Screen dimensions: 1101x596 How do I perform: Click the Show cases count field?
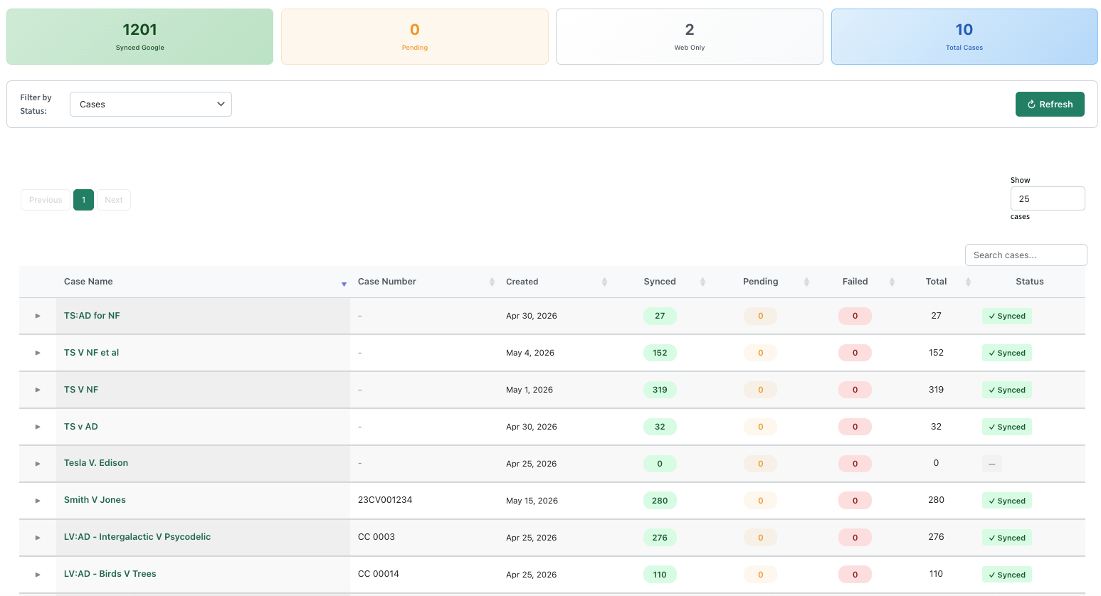coord(1048,198)
